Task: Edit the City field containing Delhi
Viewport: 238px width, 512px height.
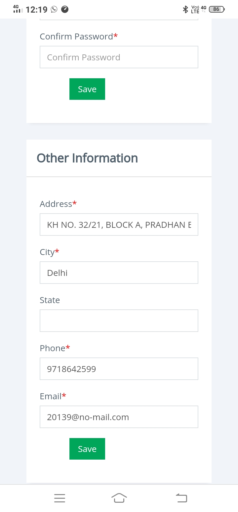Action: (119, 273)
